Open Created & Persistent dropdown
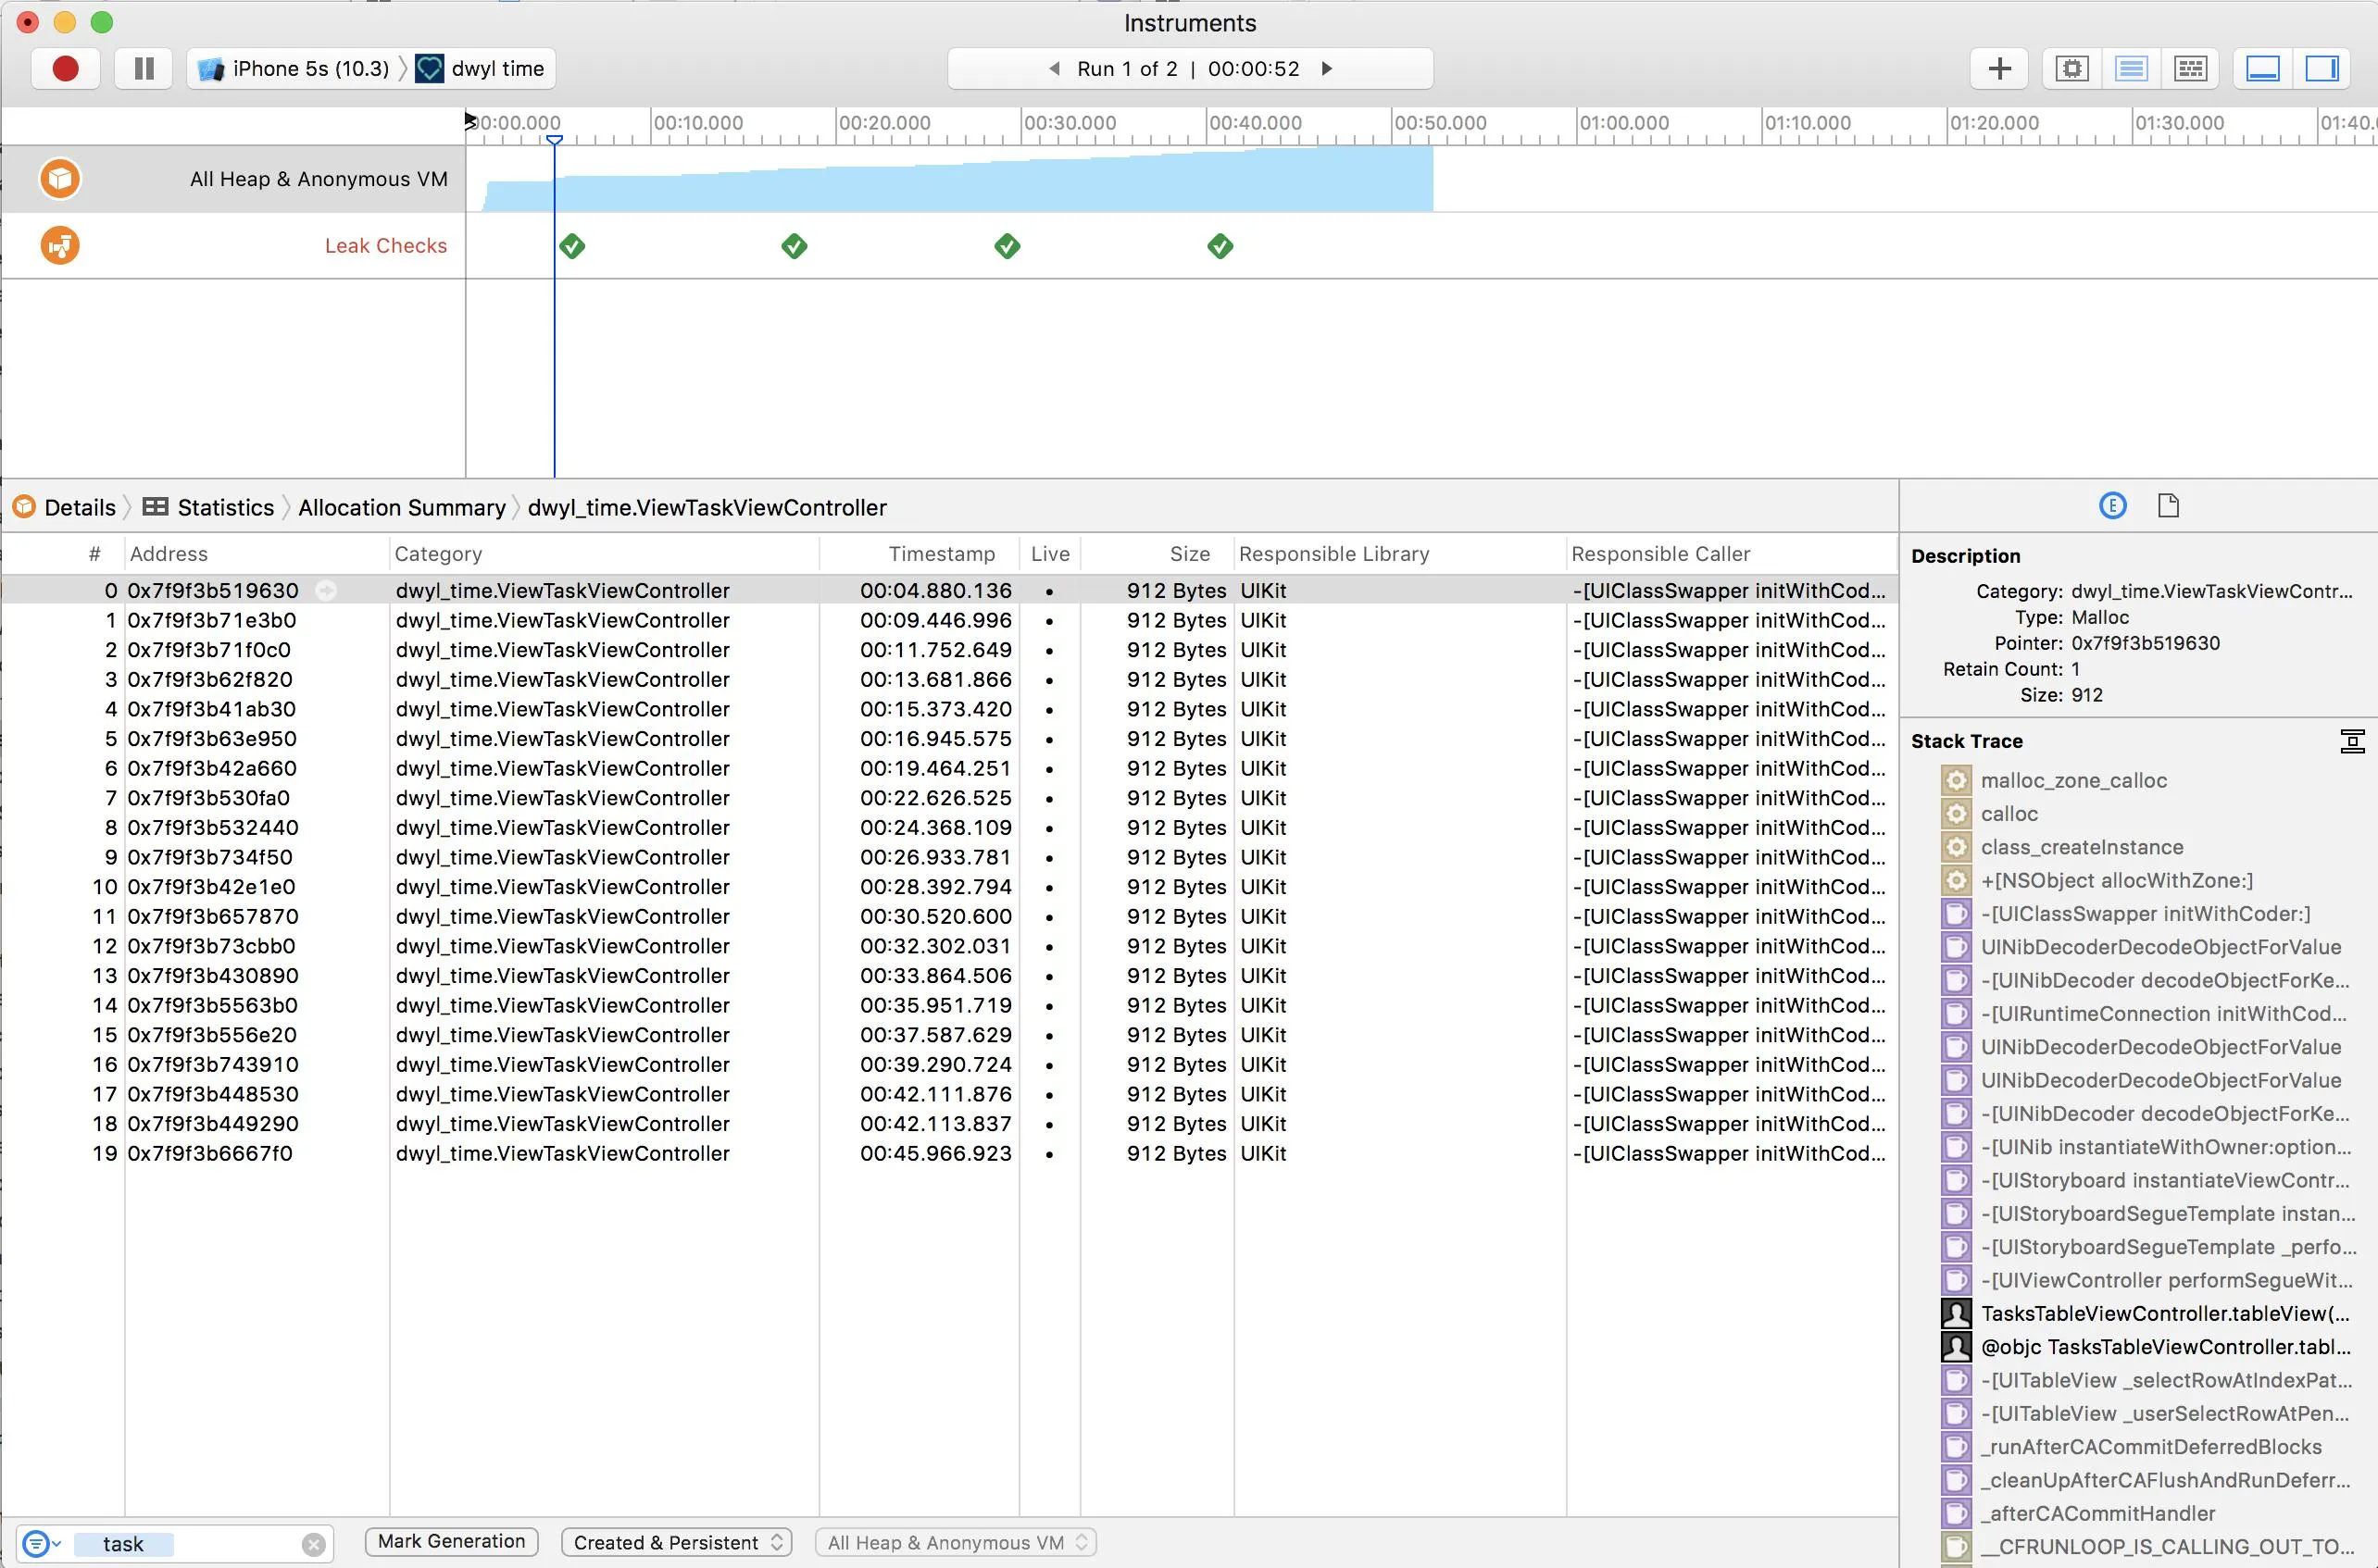Viewport: 2378px width, 1568px height. click(x=676, y=1542)
